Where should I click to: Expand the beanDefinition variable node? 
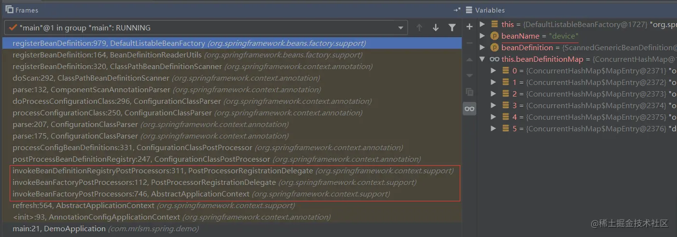[x=482, y=47]
